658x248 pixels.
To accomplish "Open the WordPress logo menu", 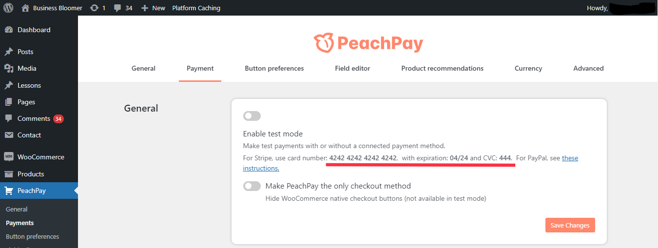I will [8, 8].
